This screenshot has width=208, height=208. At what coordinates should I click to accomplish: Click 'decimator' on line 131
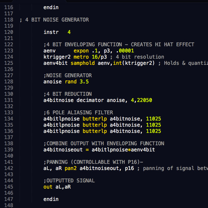[90, 100]
